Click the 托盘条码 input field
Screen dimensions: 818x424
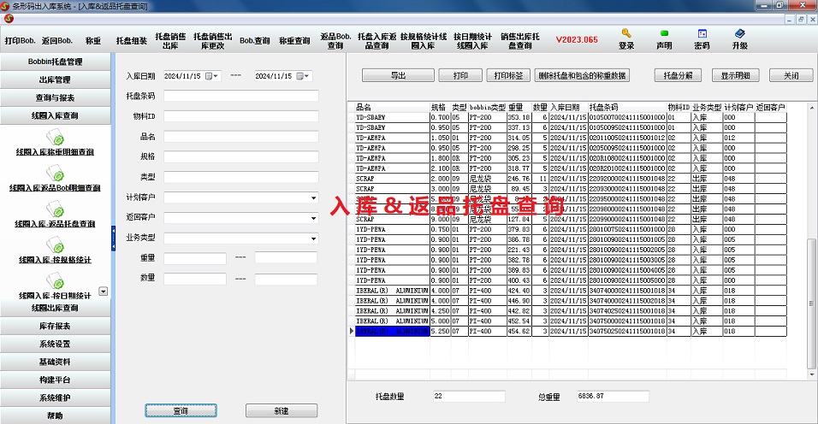[x=240, y=96]
